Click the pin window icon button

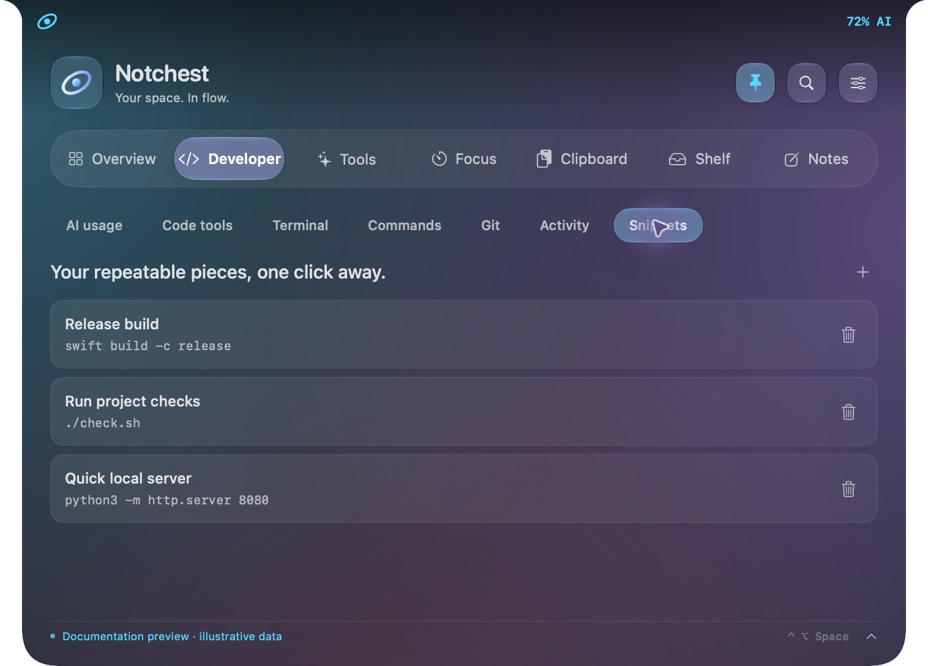[x=755, y=83]
